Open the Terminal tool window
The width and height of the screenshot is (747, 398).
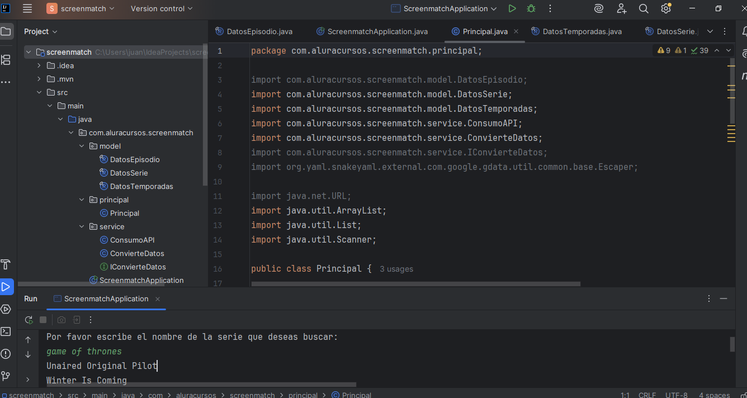tap(6, 331)
